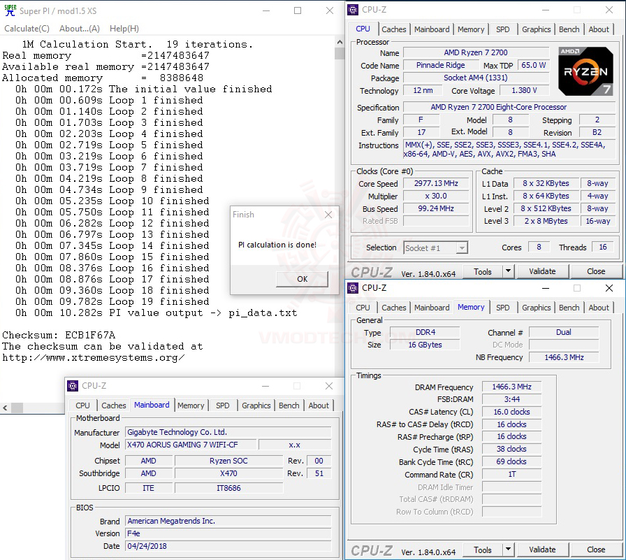Close CPU-Z using the Close button
626x560 pixels.
tap(597, 271)
